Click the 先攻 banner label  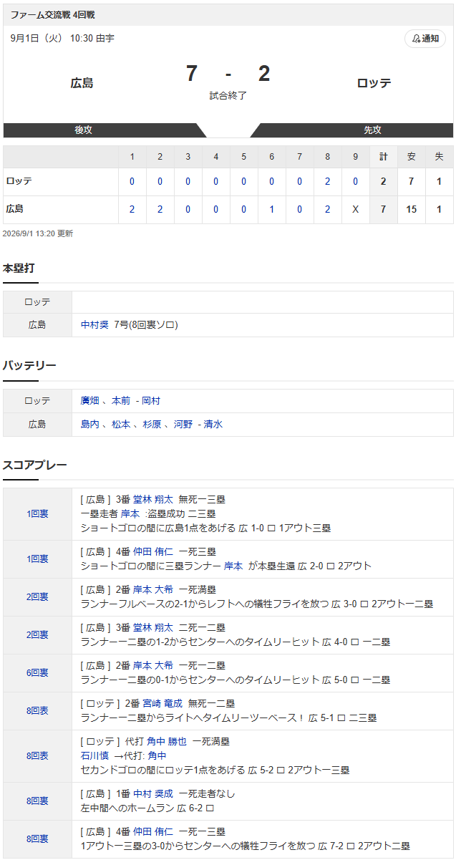coord(372,130)
